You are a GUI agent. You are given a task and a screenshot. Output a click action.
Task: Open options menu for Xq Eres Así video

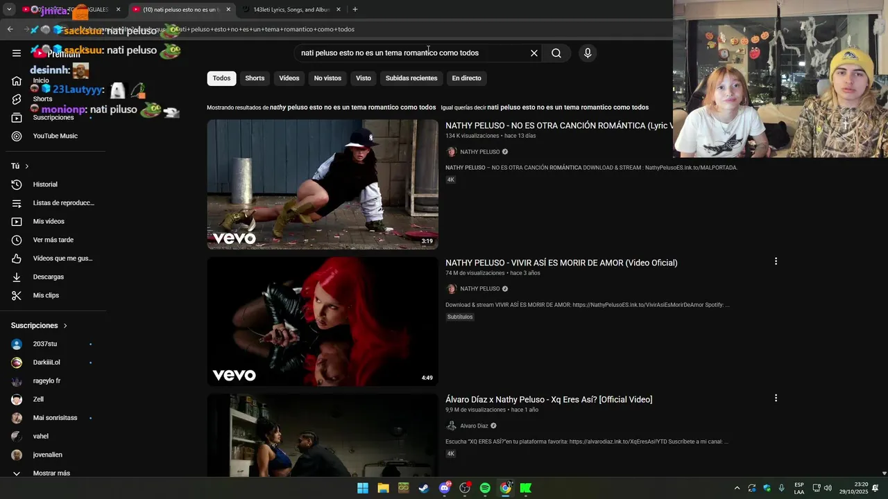(776, 398)
